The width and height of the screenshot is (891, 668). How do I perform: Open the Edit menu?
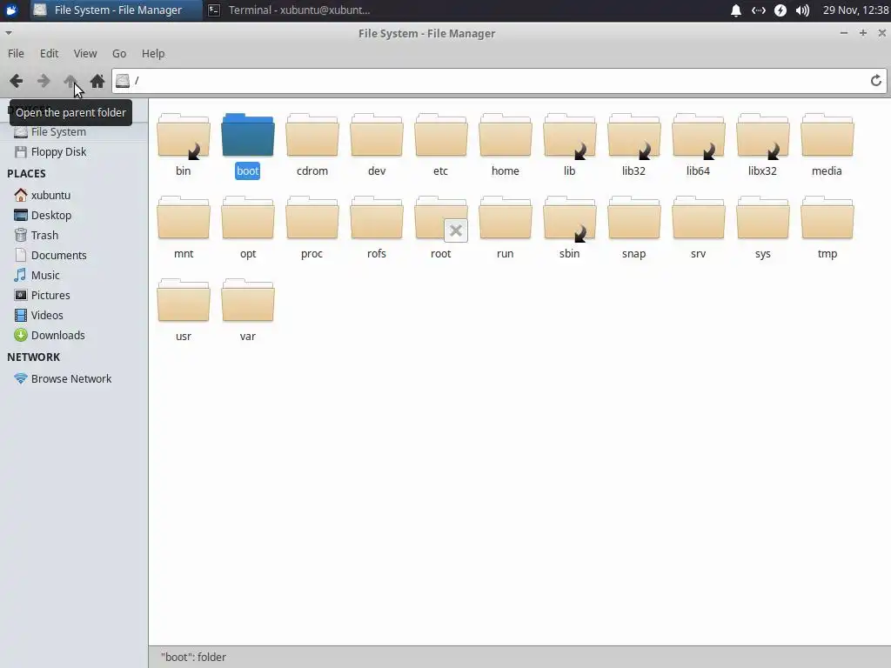[49, 53]
